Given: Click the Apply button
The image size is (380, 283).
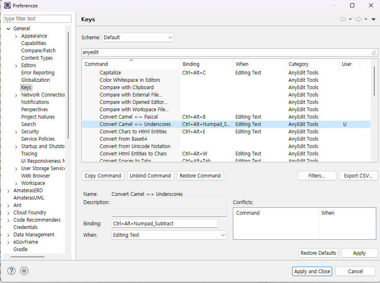Looking at the screenshot, I should (x=359, y=253).
